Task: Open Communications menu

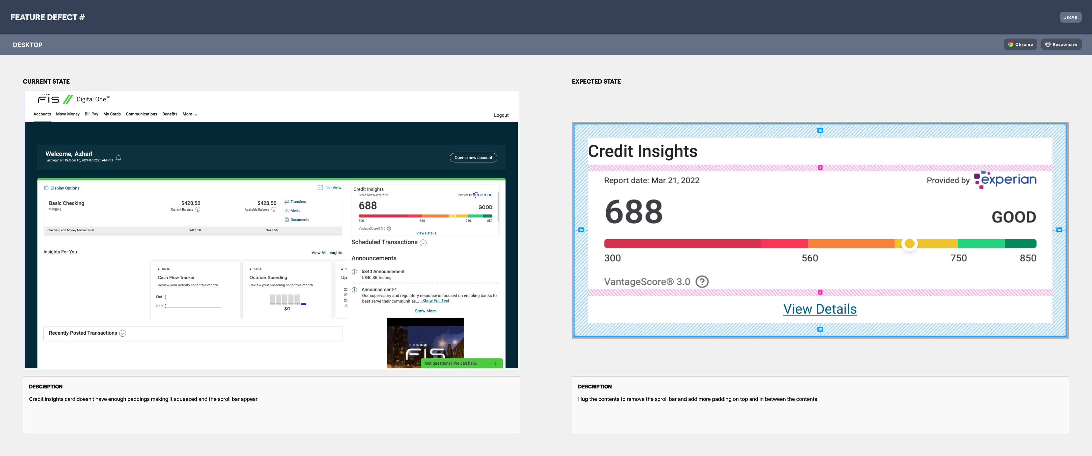Action: [141, 114]
